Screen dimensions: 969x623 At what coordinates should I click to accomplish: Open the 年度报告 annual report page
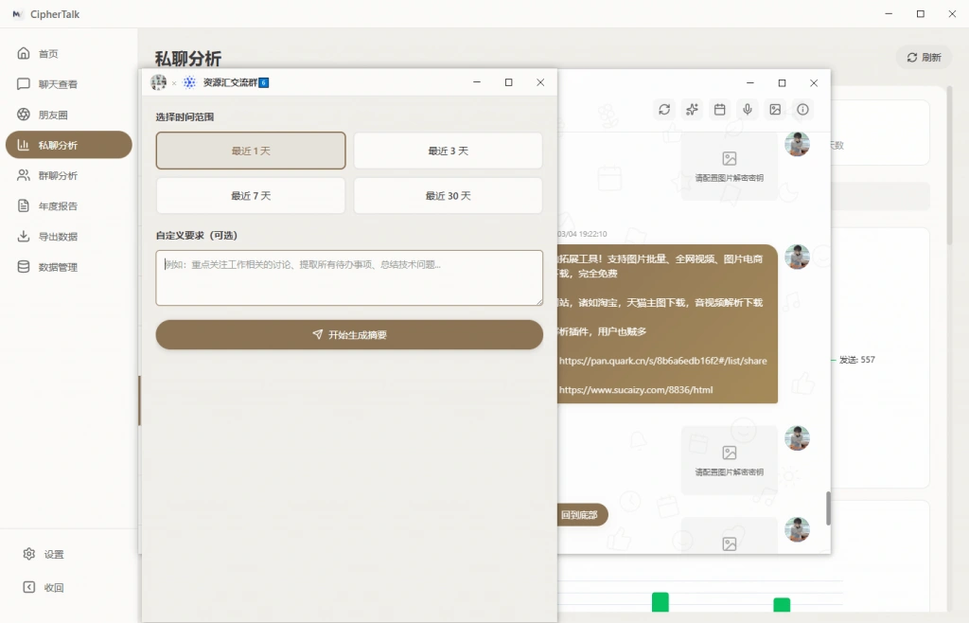[x=53, y=205]
